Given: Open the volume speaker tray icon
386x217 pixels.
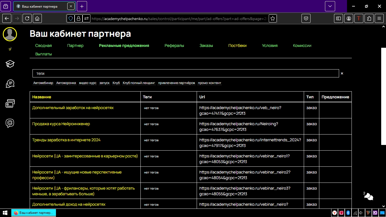Looking at the screenshot, I should (x=361, y=213).
